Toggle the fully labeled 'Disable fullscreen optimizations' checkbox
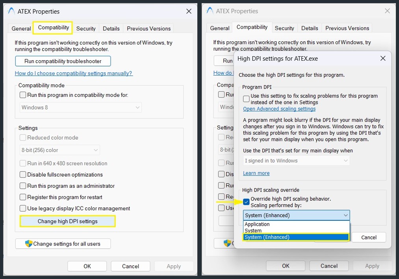 click(x=61, y=174)
